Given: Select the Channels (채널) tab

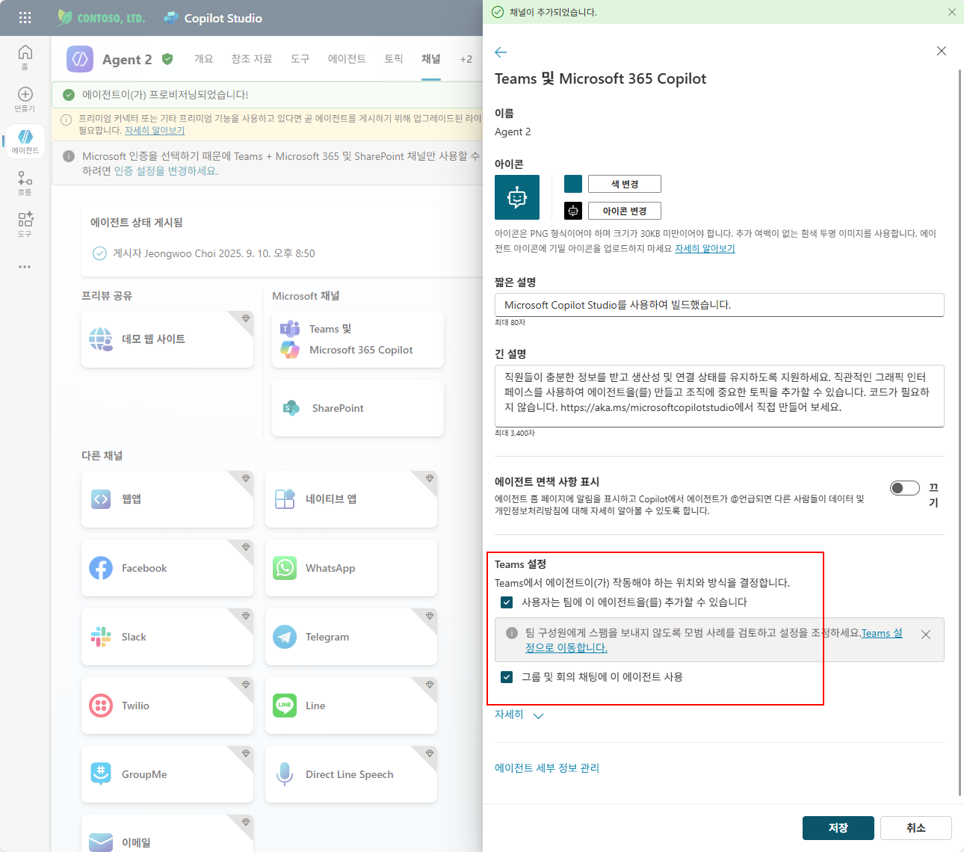Looking at the screenshot, I should [431, 59].
